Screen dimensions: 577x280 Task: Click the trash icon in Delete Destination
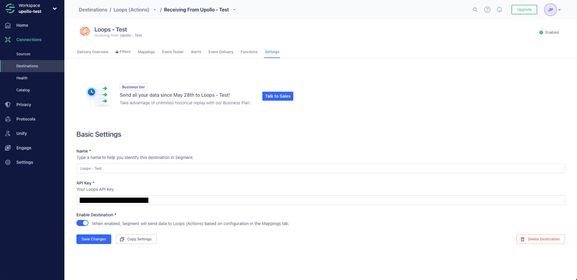click(523, 239)
